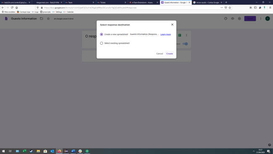Viewport: 273px width, 154px height.
Task: Click the Create button in dialog
Action: 169,53
